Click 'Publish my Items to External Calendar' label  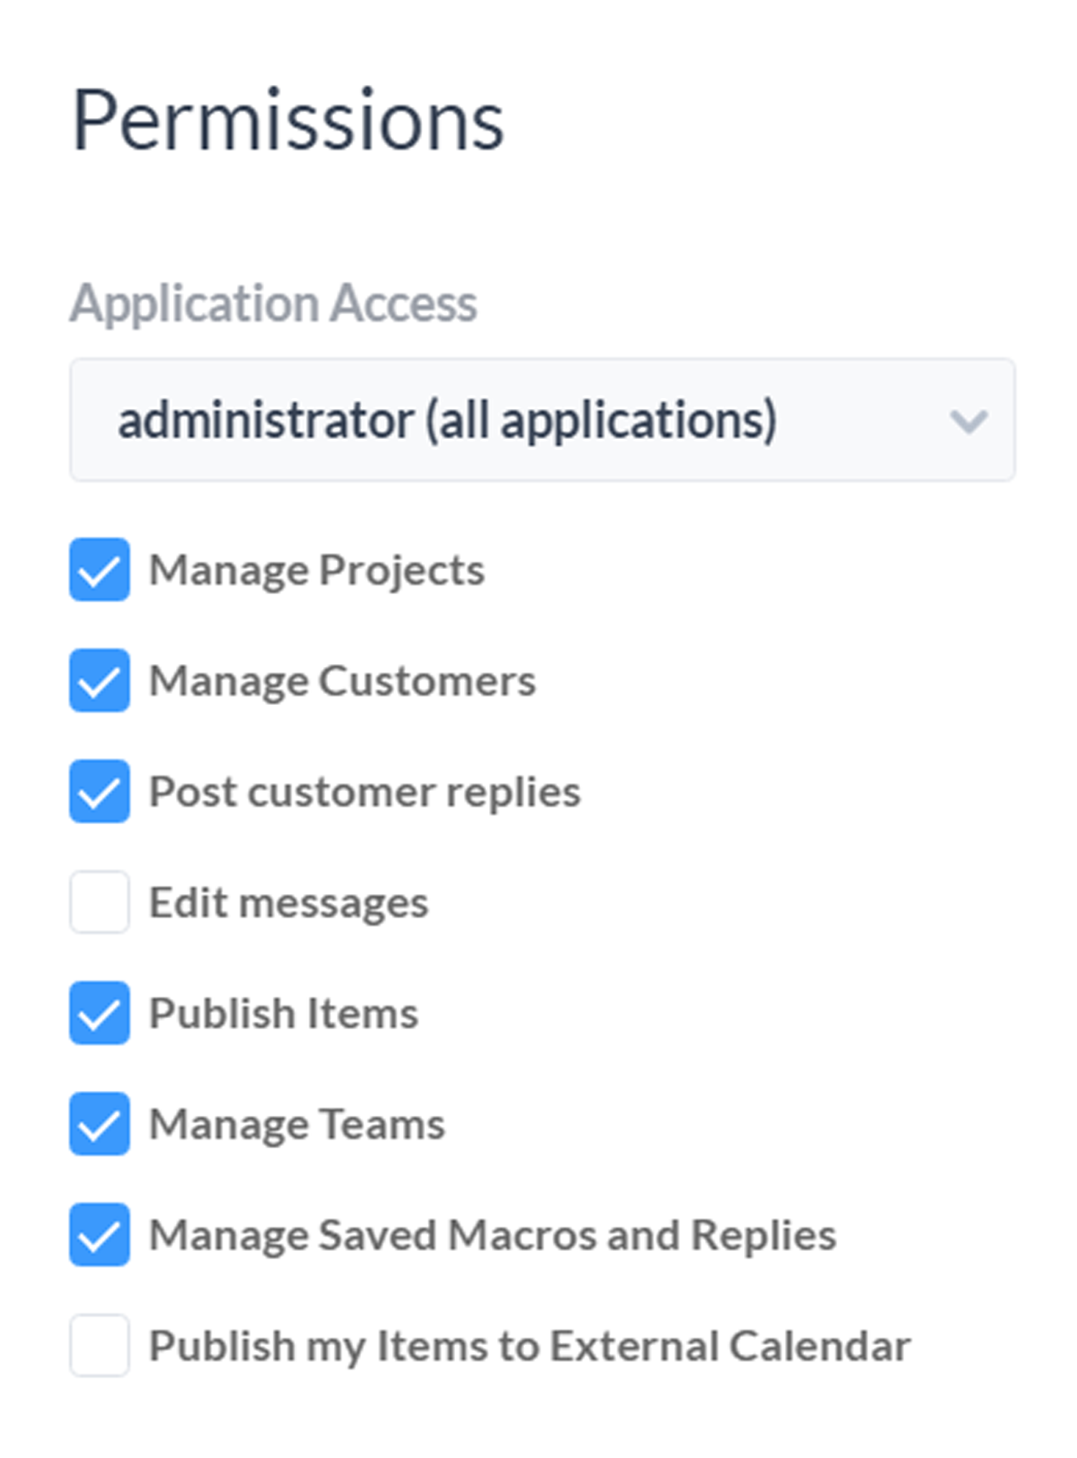click(530, 1346)
